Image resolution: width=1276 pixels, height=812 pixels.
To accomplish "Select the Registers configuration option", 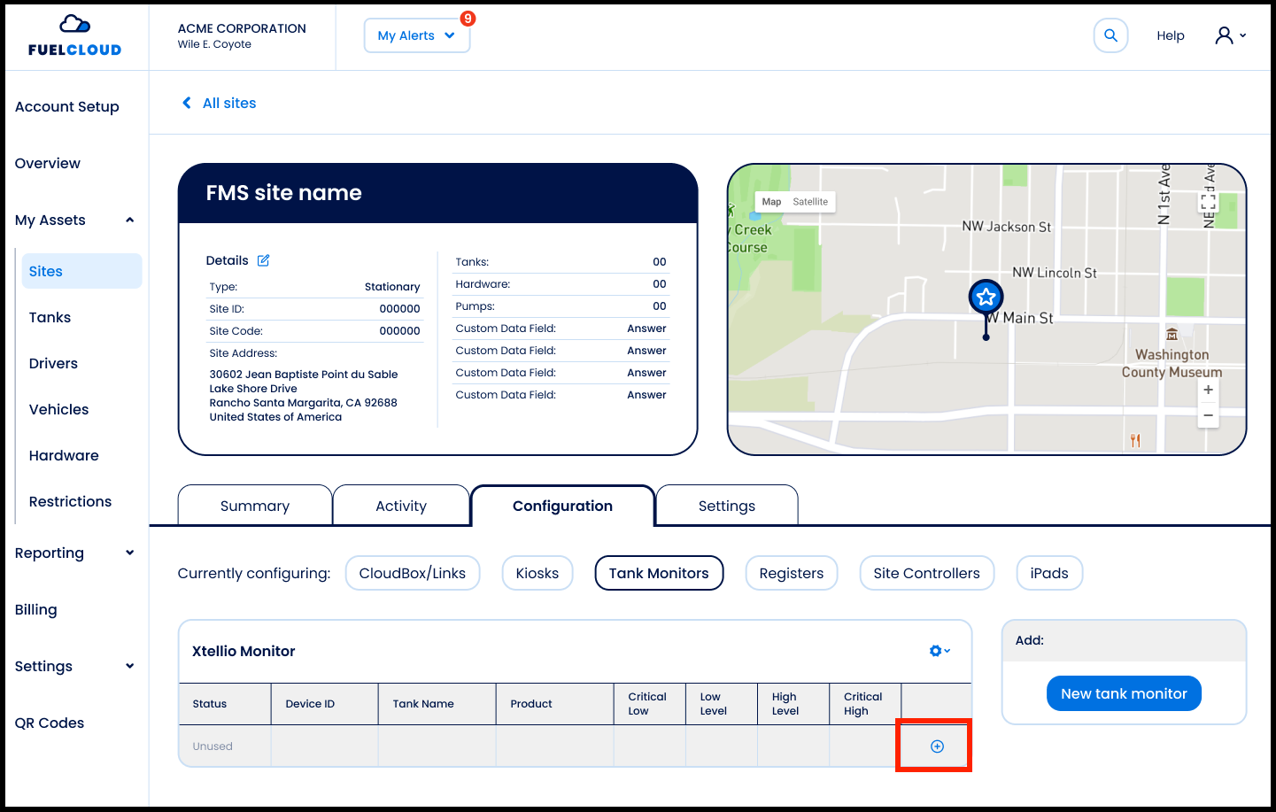I will coord(791,573).
